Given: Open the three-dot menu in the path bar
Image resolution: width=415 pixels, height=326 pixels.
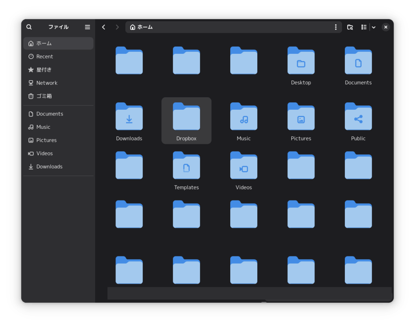Looking at the screenshot, I should [336, 27].
